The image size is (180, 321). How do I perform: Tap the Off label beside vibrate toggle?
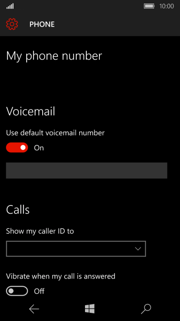tap(39, 291)
